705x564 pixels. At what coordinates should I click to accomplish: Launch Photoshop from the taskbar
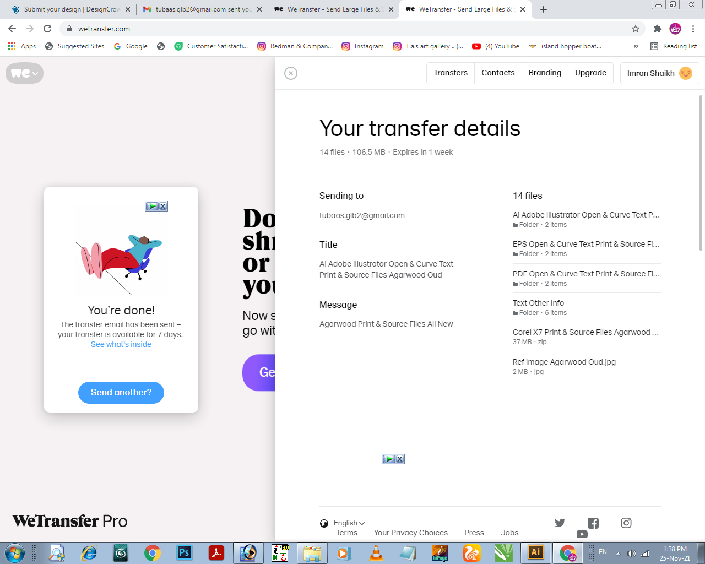tap(185, 552)
